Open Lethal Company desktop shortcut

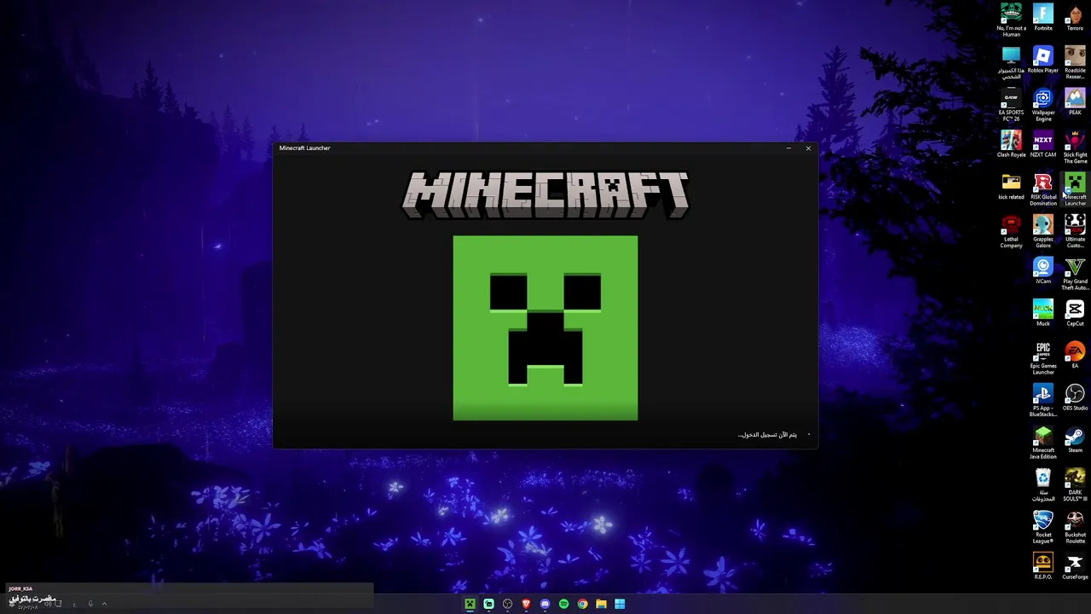coord(1011,230)
